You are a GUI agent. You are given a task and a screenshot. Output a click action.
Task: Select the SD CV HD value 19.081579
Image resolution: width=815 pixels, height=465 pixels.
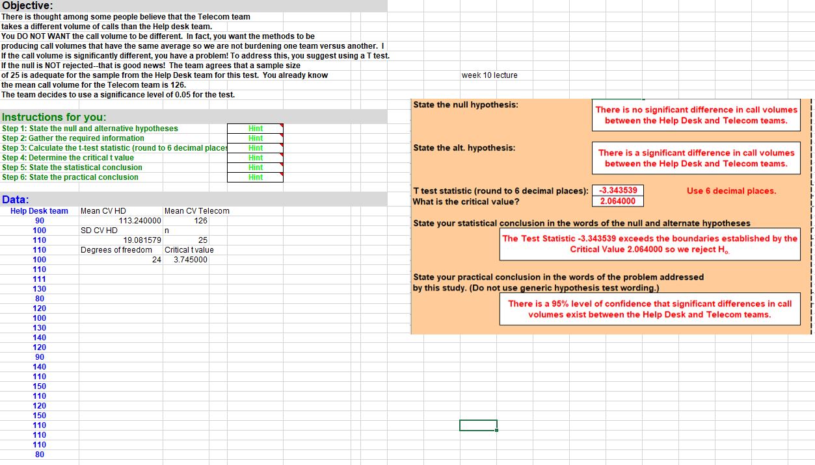(121, 240)
